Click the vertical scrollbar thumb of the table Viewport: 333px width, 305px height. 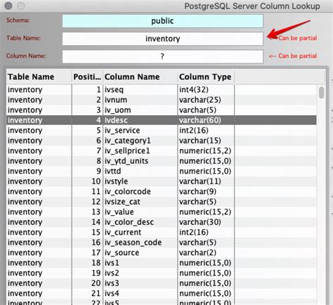pos(322,93)
